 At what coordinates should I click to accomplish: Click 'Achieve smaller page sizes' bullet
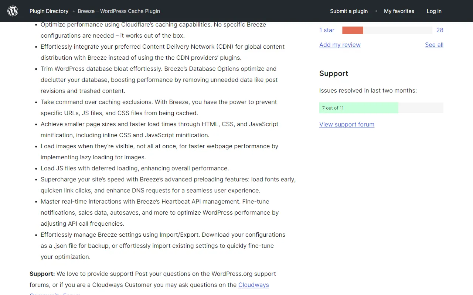tap(160, 130)
